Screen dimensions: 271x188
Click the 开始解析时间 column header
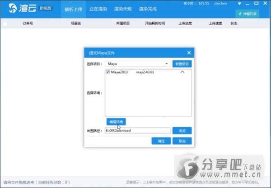(155, 23)
